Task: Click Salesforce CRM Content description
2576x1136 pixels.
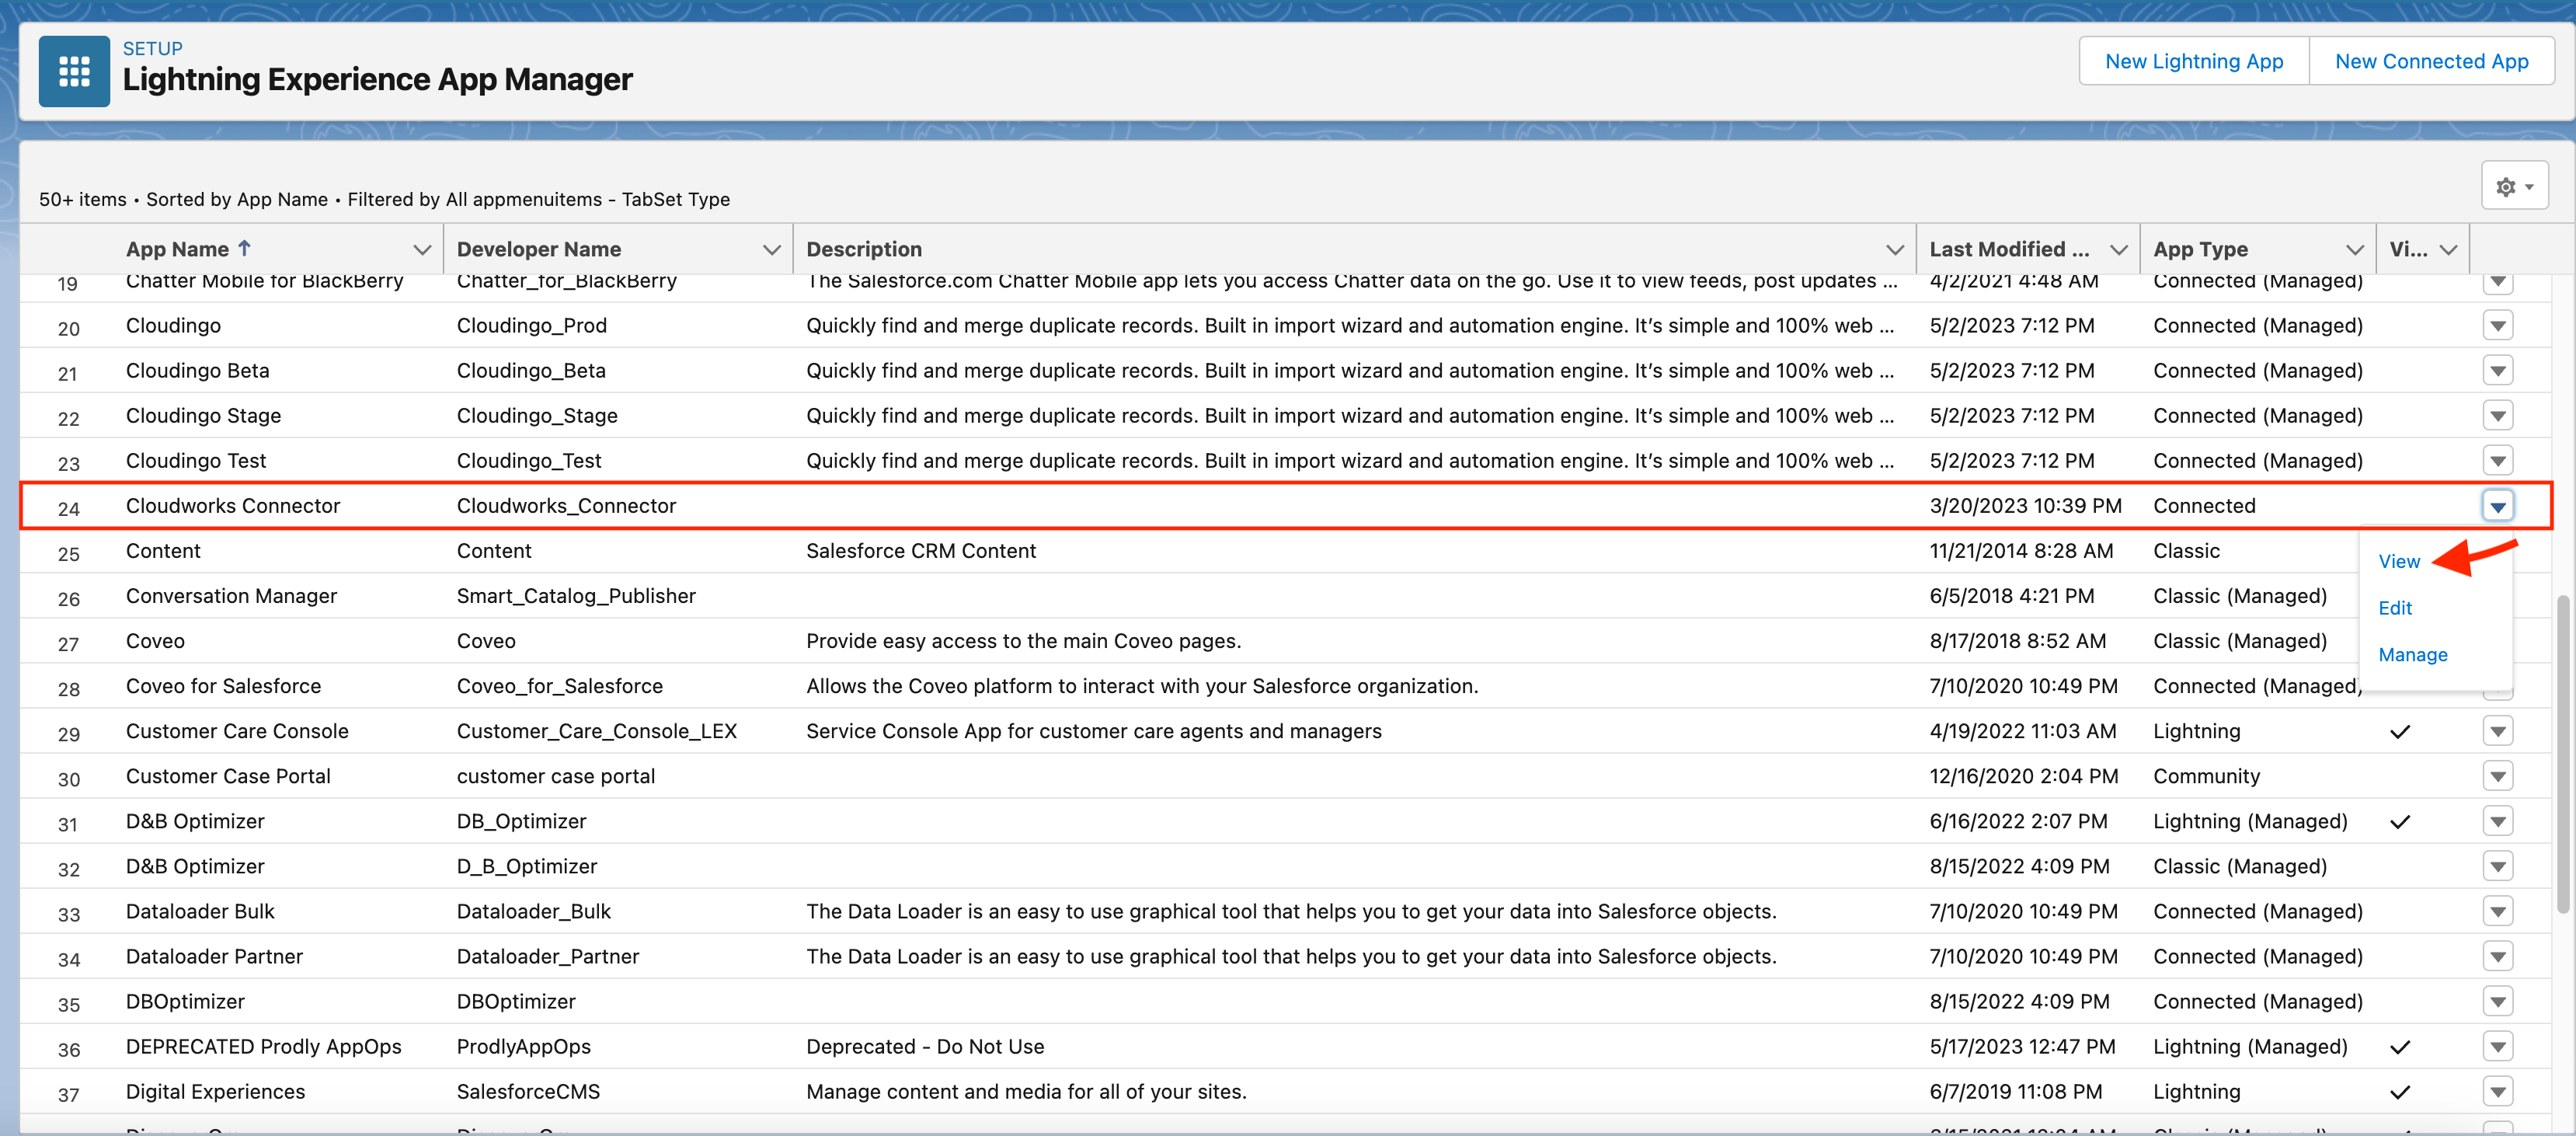Action: [921, 551]
